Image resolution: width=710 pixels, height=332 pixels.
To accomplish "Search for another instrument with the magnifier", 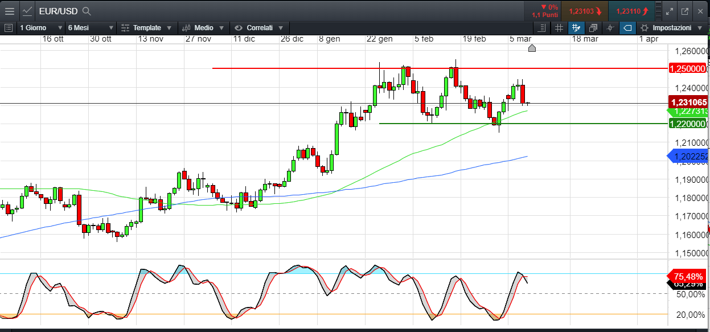I will pos(87,11).
